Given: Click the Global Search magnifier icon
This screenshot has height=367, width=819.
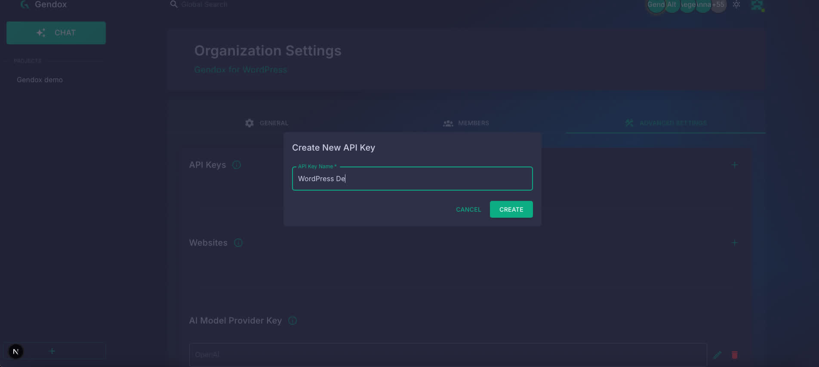Looking at the screenshot, I should pos(174,4).
